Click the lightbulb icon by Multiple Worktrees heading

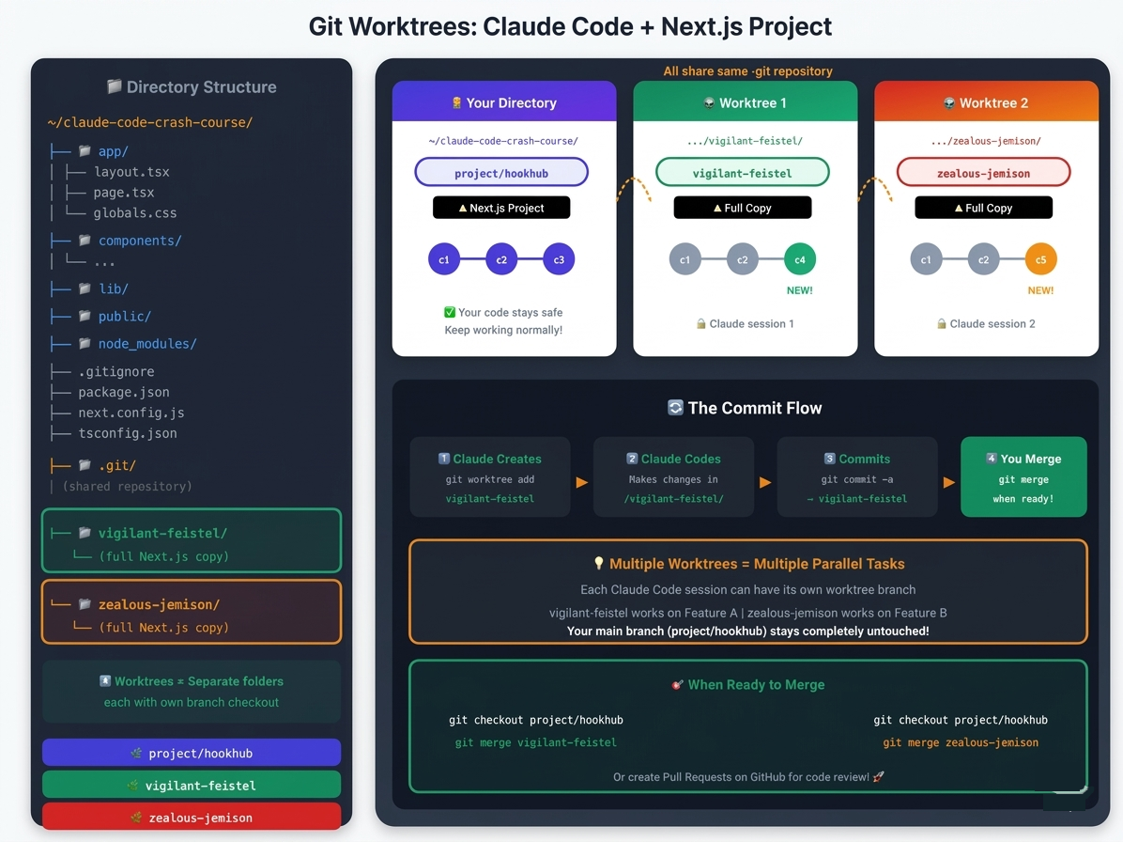(x=599, y=563)
